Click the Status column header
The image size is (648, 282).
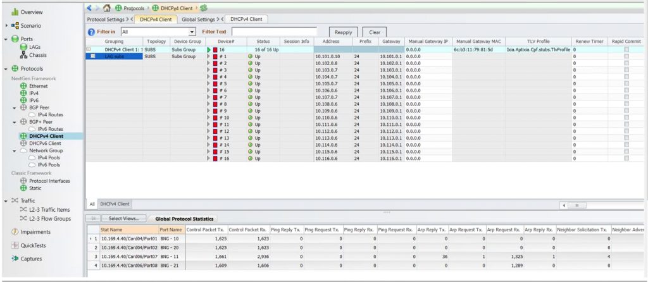[263, 41]
